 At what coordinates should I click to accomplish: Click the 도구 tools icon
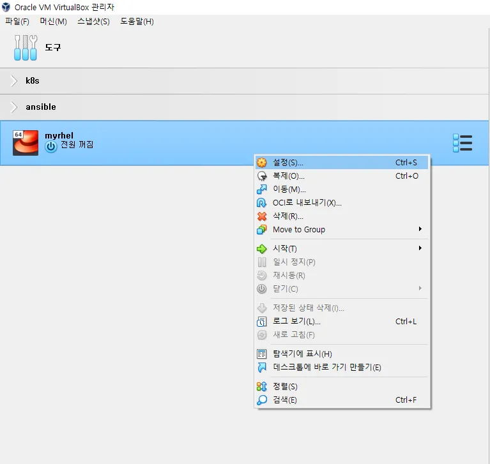[x=26, y=47]
